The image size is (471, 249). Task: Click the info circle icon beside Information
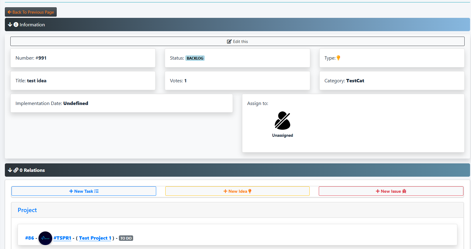16,25
